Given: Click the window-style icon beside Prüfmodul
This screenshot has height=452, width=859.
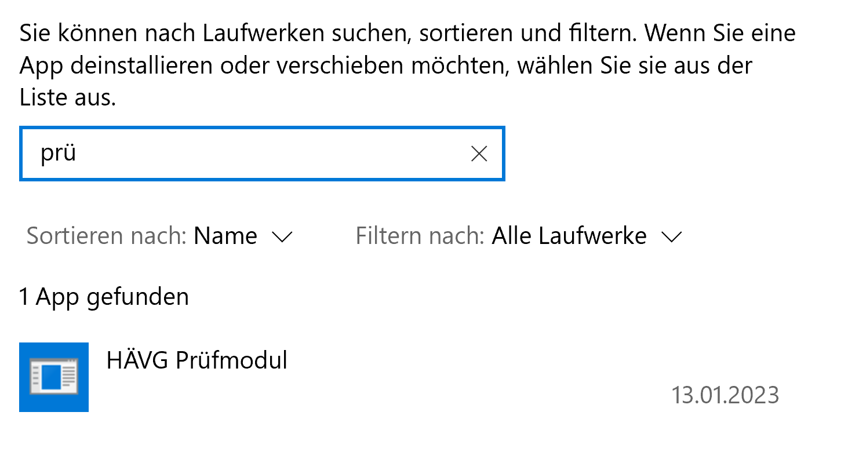Looking at the screenshot, I should pyautogui.click(x=54, y=377).
